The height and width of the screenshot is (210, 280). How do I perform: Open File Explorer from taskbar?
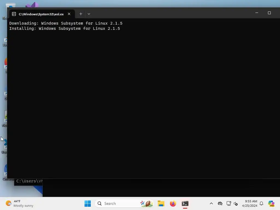161,203
